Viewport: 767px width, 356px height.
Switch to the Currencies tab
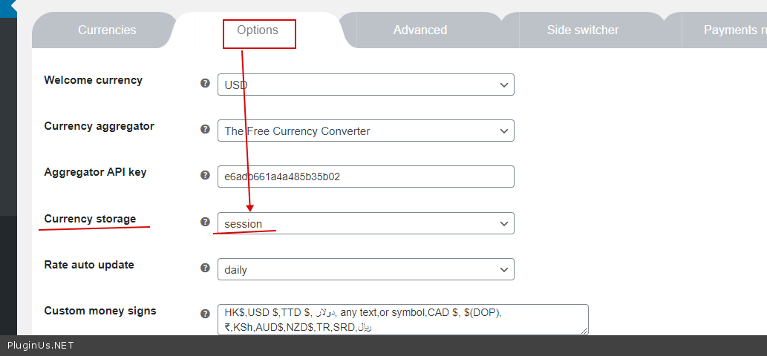(x=107, y=30)
